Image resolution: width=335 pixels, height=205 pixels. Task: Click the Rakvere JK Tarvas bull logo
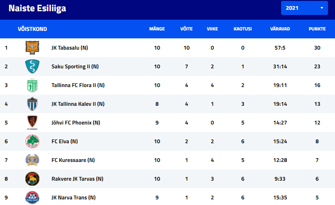coord(32,179)
